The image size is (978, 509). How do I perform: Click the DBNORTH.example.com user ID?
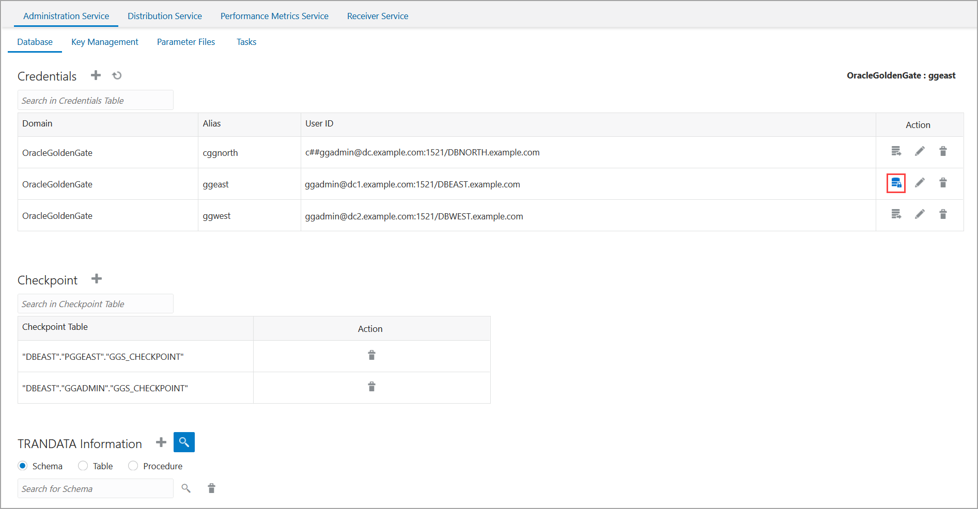tap(422, 152)
